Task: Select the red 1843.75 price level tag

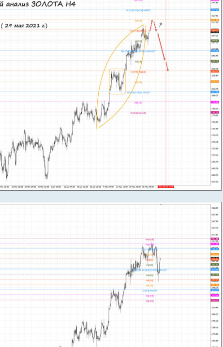Action: tap(215, 71)
